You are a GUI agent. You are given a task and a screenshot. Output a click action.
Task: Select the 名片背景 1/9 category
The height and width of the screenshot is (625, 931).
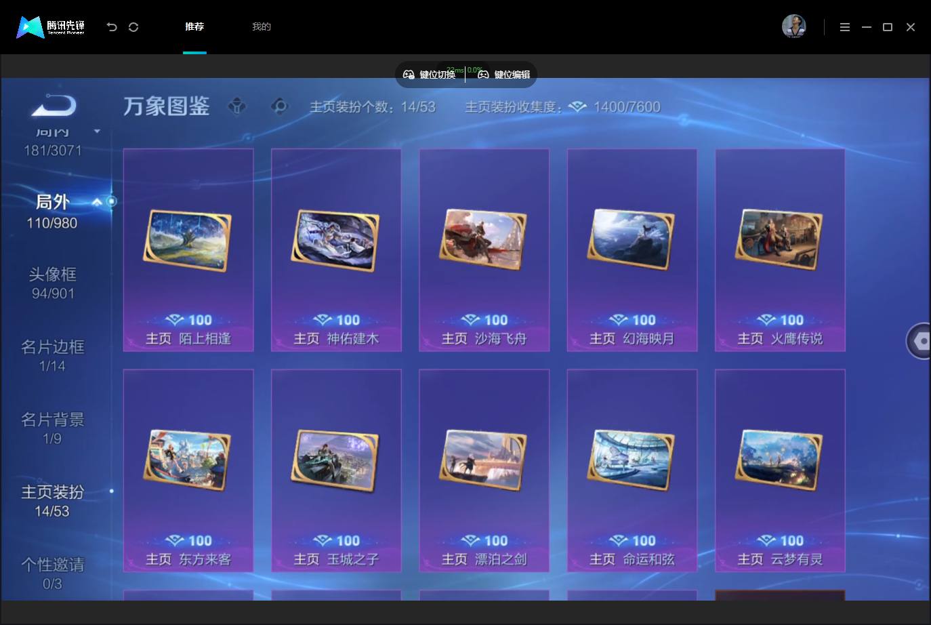52,428
